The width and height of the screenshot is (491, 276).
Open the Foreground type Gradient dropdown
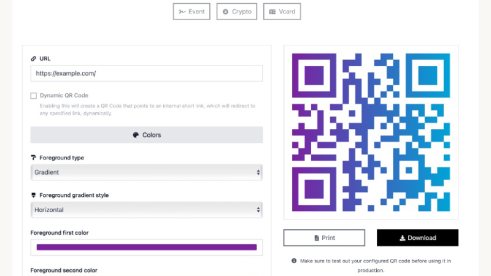[x=147, y=172]
